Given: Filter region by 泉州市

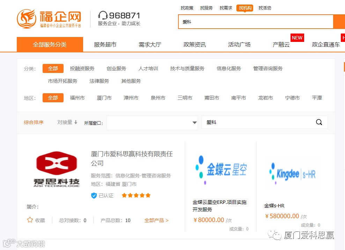Looking at the screenshot, I should 158,98.
